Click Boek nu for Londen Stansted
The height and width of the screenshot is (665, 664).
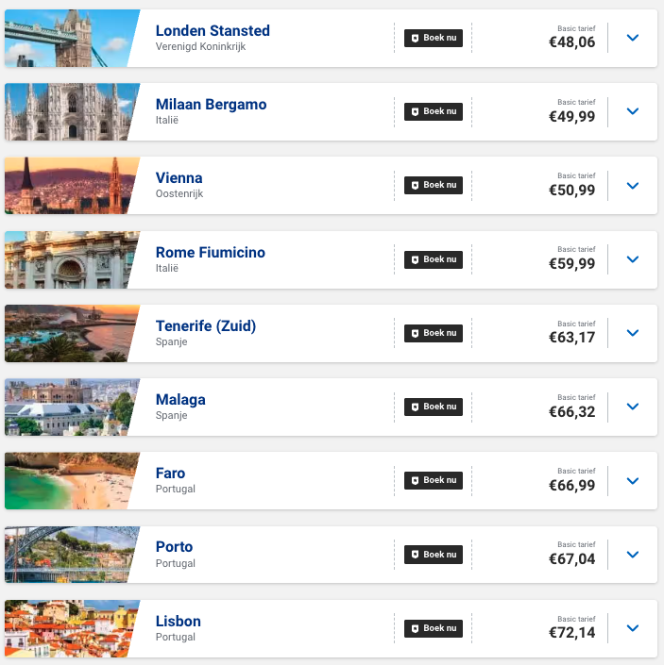[434, 38]
